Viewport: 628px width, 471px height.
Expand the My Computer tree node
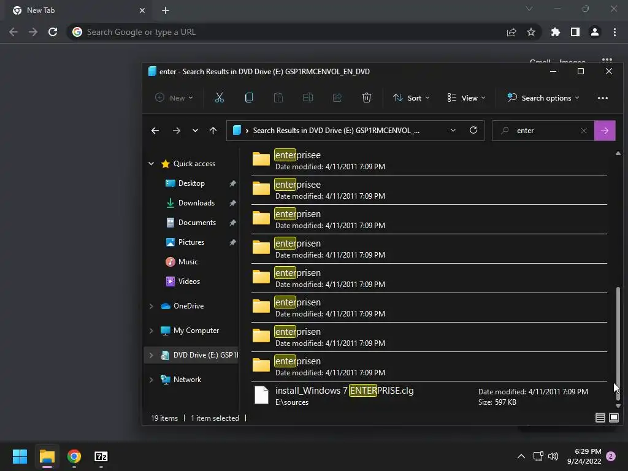pyautogui.click(x=151, y=331)
